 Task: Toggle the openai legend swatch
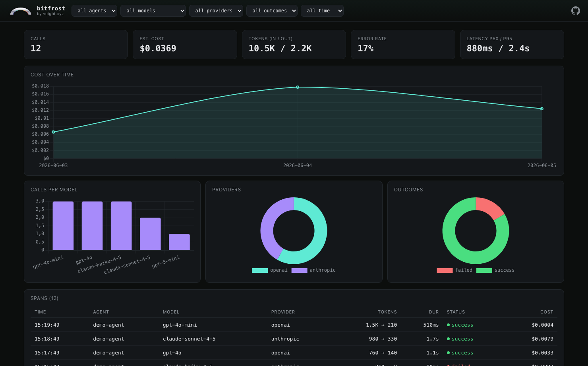[x=260, y=271]
